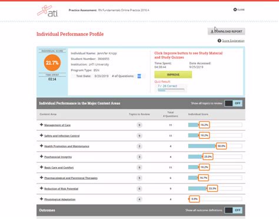Click topics-to-review badge for Physiological Adaptation
279x219 pixels.
click(139, 199)
